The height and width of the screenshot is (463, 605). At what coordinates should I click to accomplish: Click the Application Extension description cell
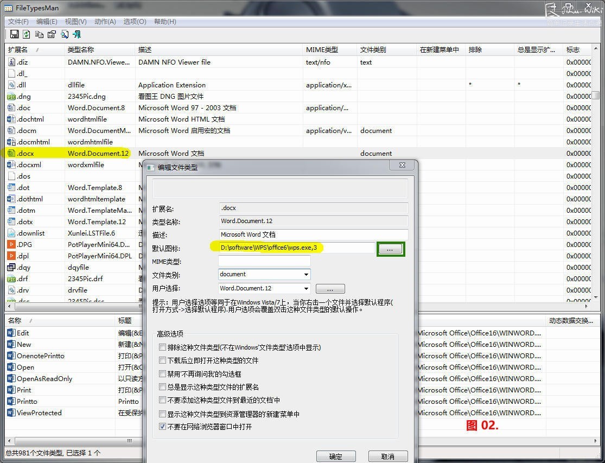(172, 85)
